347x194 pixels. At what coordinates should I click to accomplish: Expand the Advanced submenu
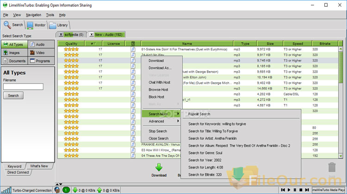(161, 121)
